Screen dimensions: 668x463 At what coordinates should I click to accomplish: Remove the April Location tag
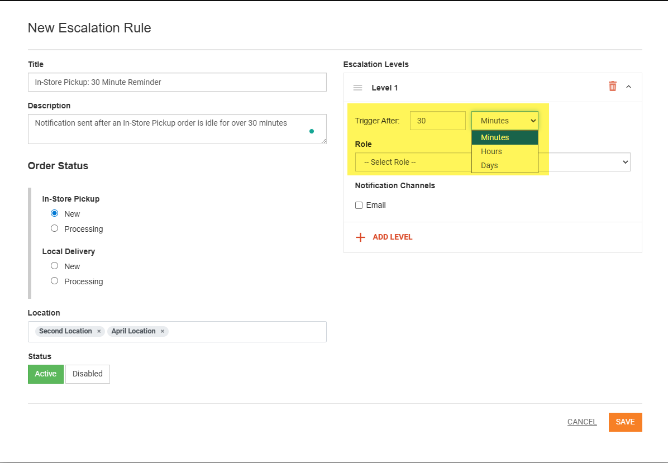[163, 331]
